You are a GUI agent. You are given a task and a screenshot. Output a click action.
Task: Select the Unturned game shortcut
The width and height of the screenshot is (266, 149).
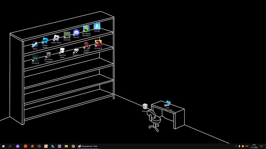point(67,36)
